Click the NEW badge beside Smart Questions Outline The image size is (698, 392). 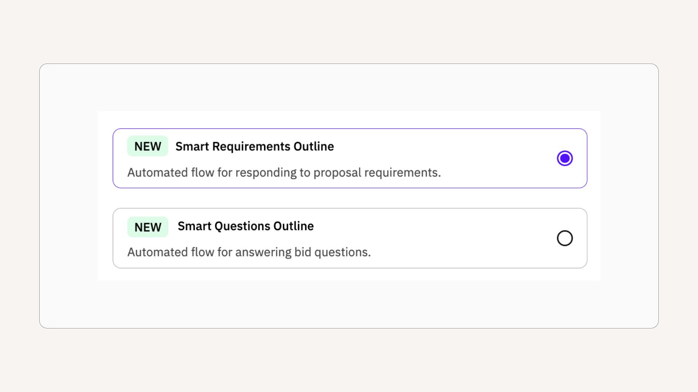click(148, 227)
